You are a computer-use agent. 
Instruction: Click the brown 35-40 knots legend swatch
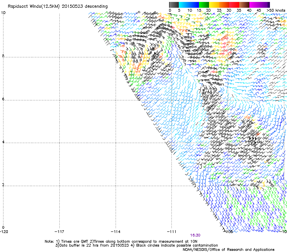coord(244,5)
